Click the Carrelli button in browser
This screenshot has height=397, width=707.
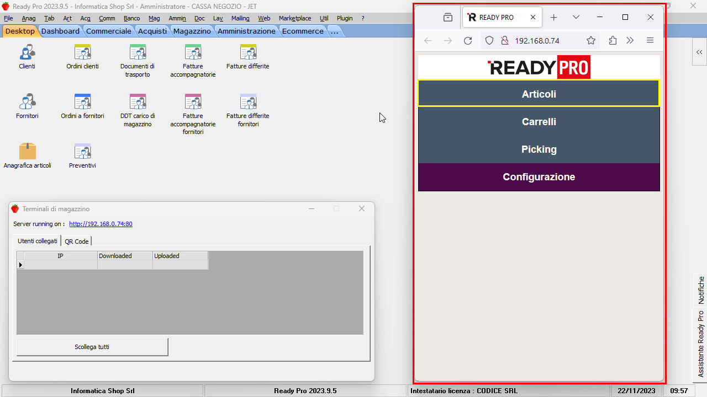[x=539, y=122]
